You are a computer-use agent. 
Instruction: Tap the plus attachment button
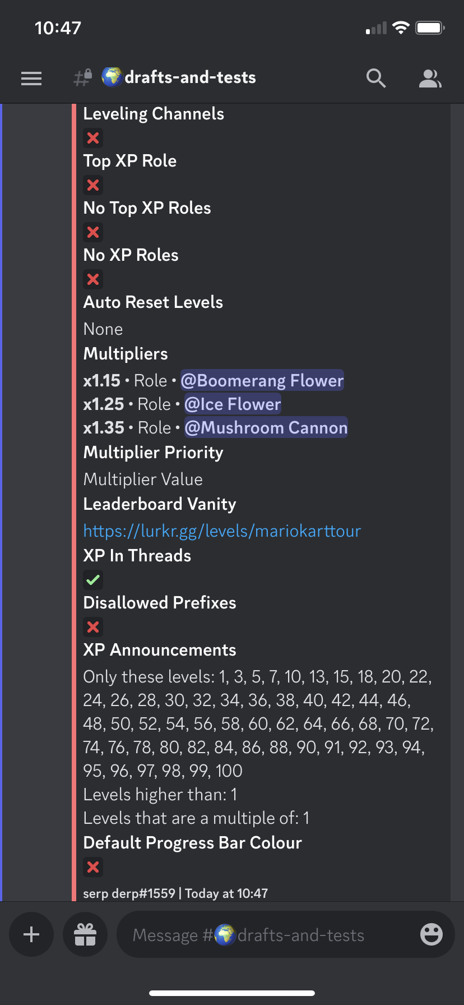click(x=31, y=934)
